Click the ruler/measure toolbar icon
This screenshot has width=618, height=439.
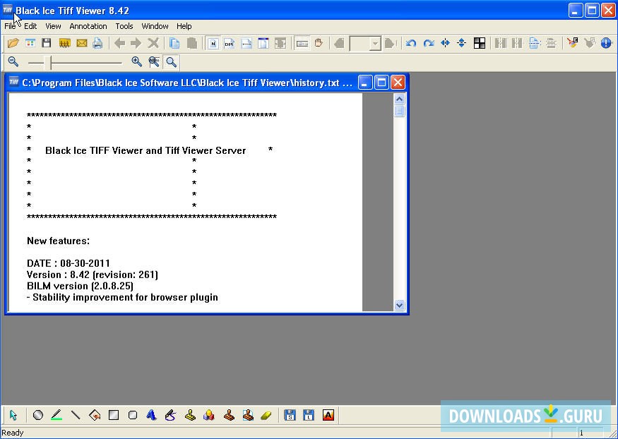(x=302, y=43)
